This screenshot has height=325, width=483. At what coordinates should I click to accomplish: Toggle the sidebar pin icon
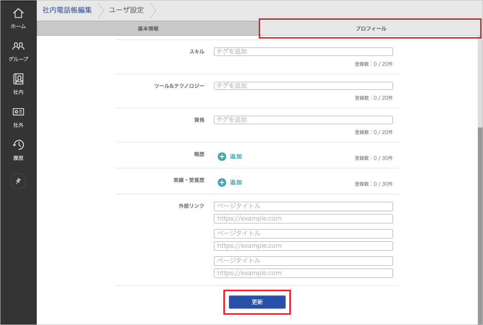pyautogui.click(x=18, y=181)
